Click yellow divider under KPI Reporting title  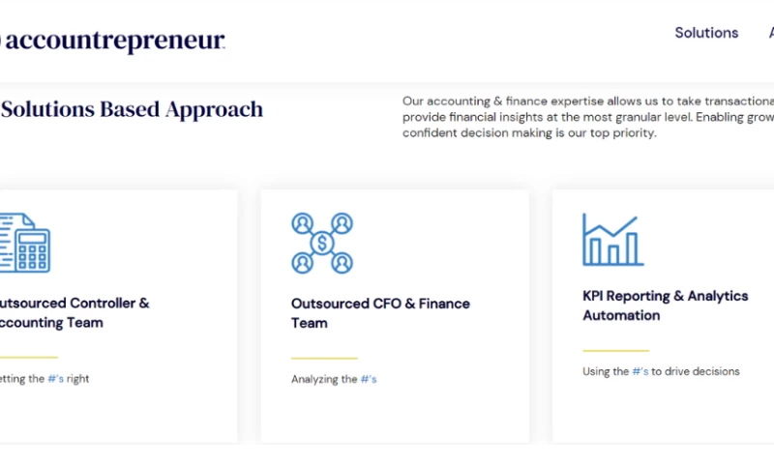[615, 351]
